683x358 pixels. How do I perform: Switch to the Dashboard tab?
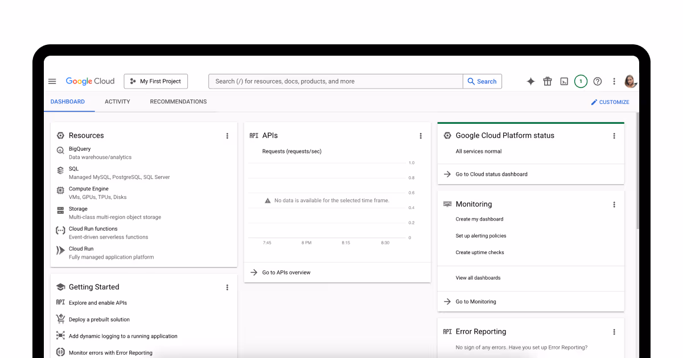coord(68,102)
